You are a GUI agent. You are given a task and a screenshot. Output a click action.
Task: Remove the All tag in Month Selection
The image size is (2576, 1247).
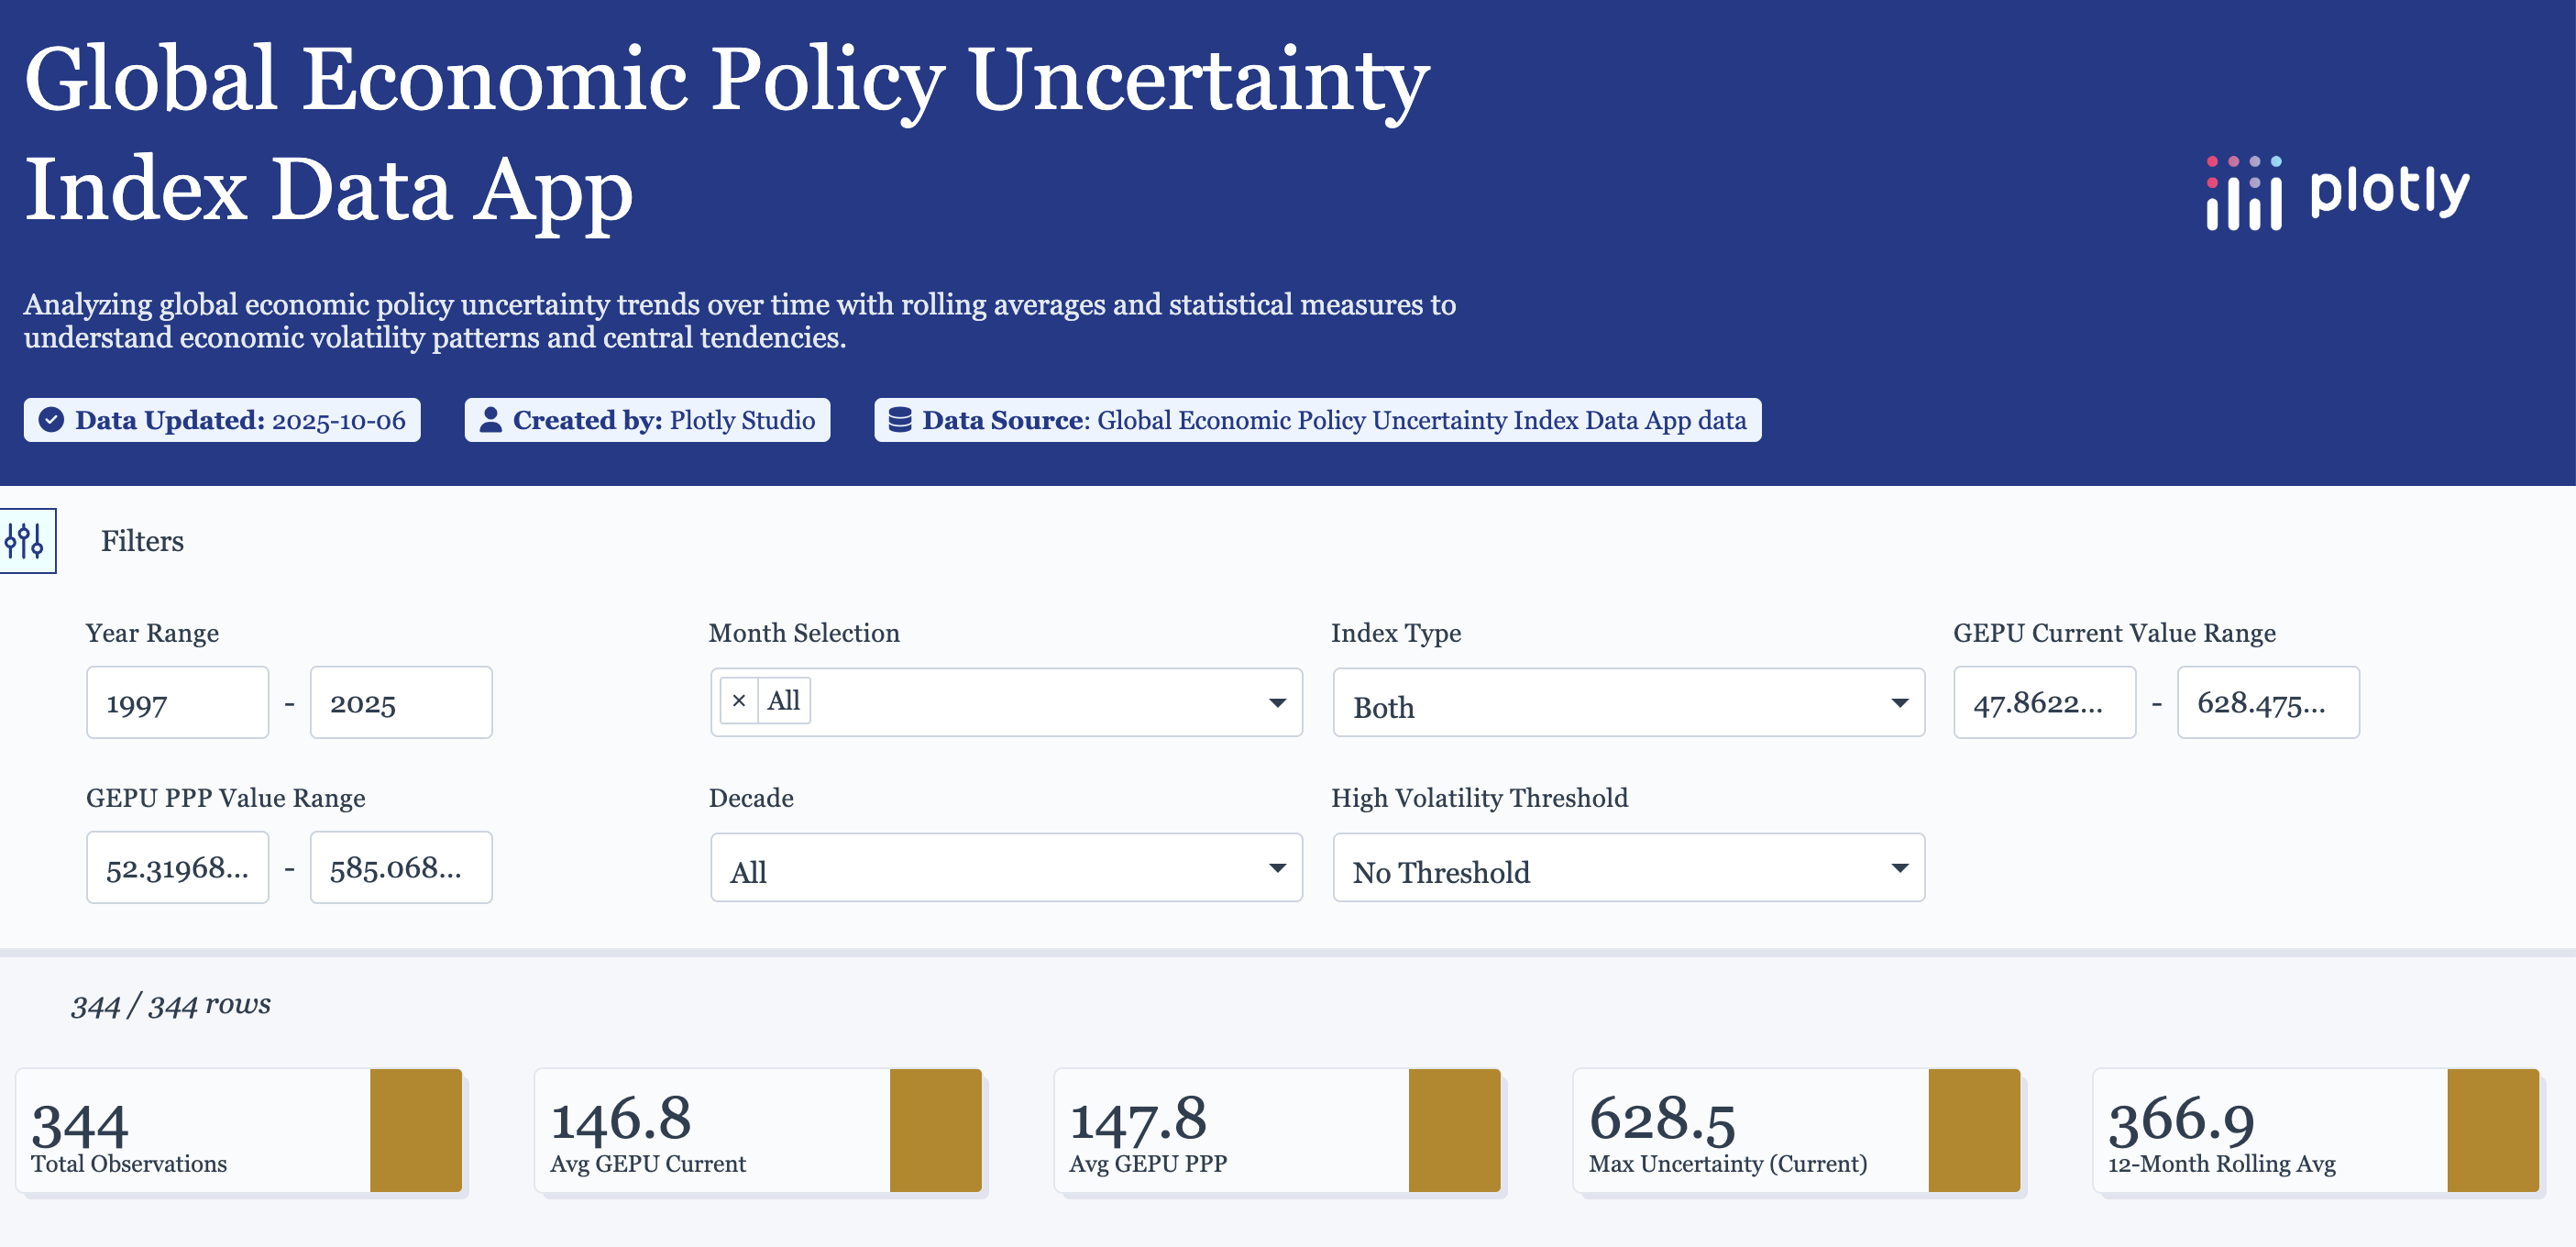pos(739,701)
